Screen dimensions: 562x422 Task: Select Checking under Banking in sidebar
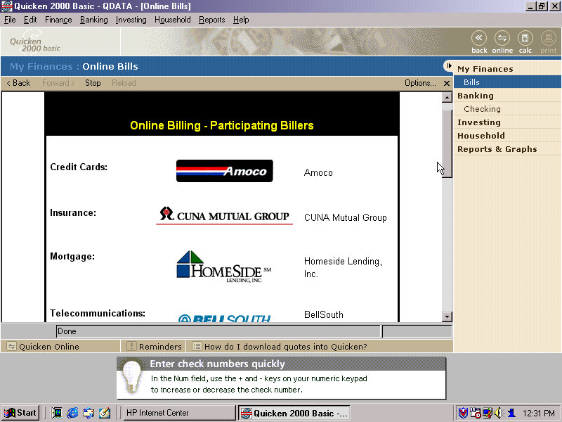pyautogui.click(x=482, y=109)
